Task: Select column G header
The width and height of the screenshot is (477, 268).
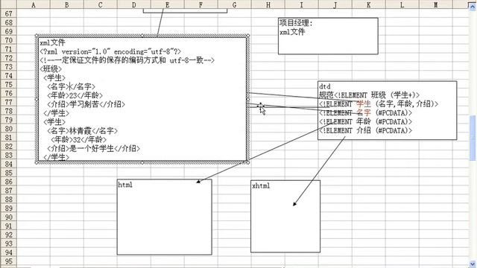Action: [x=234, y=4]
